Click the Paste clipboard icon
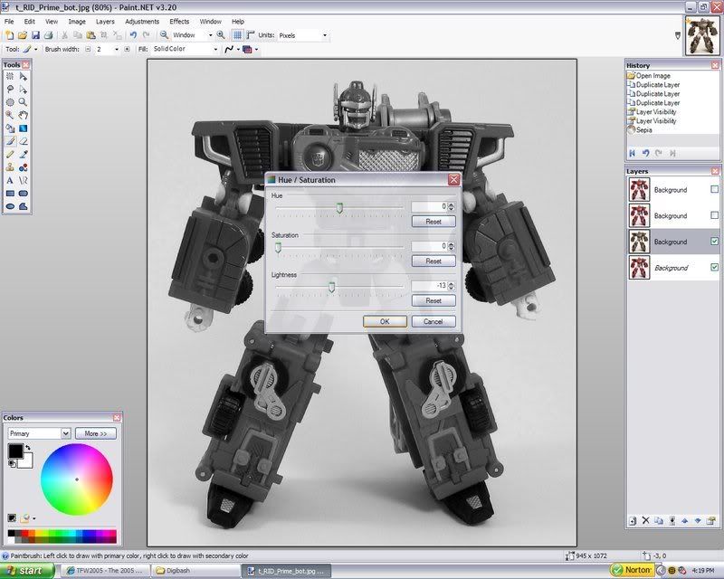The image size is (724, 579). pos(91,35)
